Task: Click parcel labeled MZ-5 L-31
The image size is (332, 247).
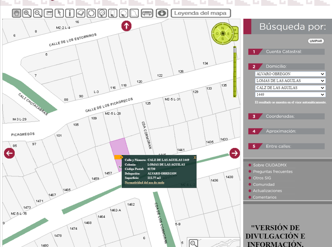Action: pos(173,99)
